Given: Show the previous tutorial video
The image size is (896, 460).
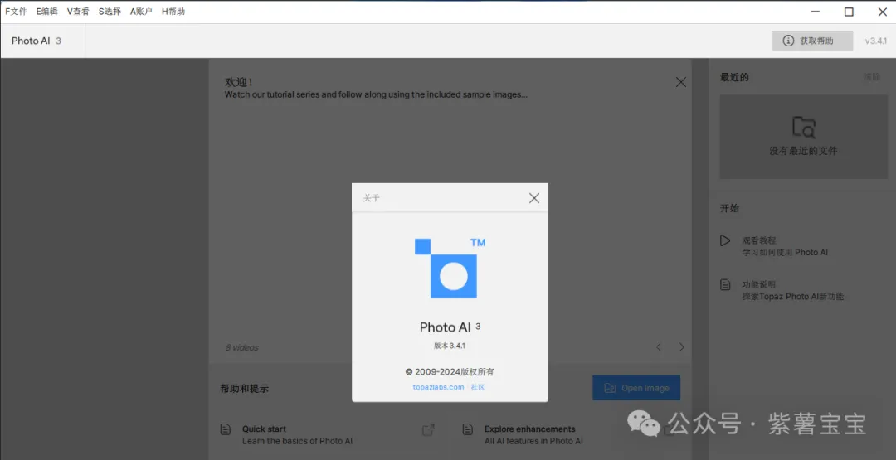Looking at the screenshot, I should point(659,347).
